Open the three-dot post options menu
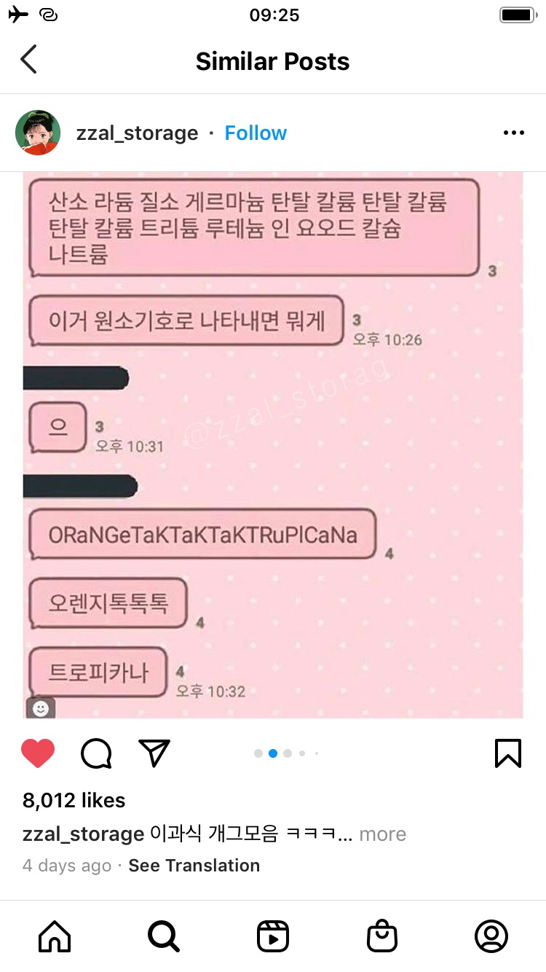This screenshot has width=546, height=972. click(514, 133)
